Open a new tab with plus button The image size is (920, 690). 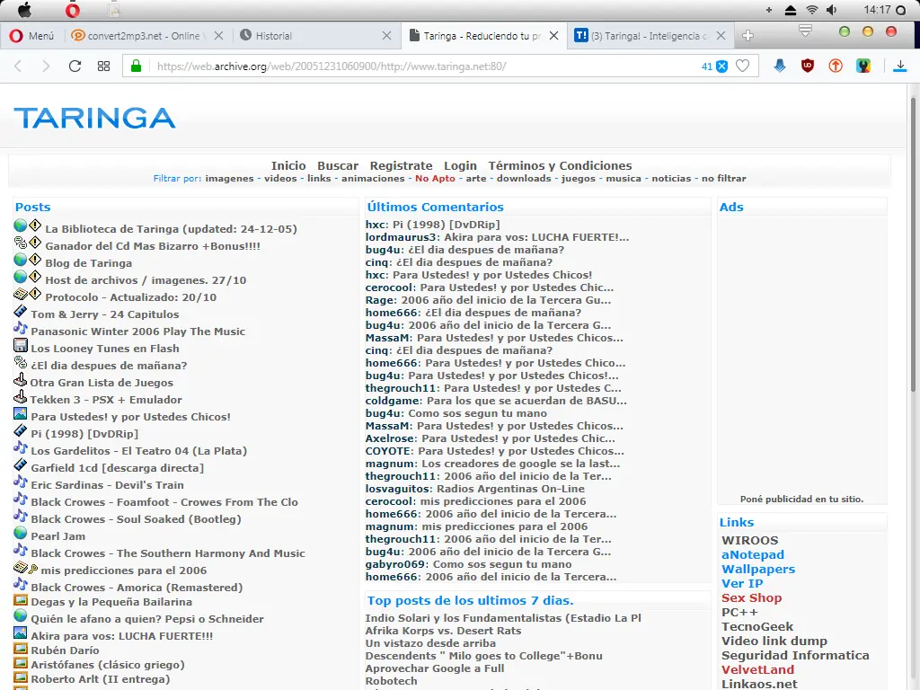coord(747,36)
